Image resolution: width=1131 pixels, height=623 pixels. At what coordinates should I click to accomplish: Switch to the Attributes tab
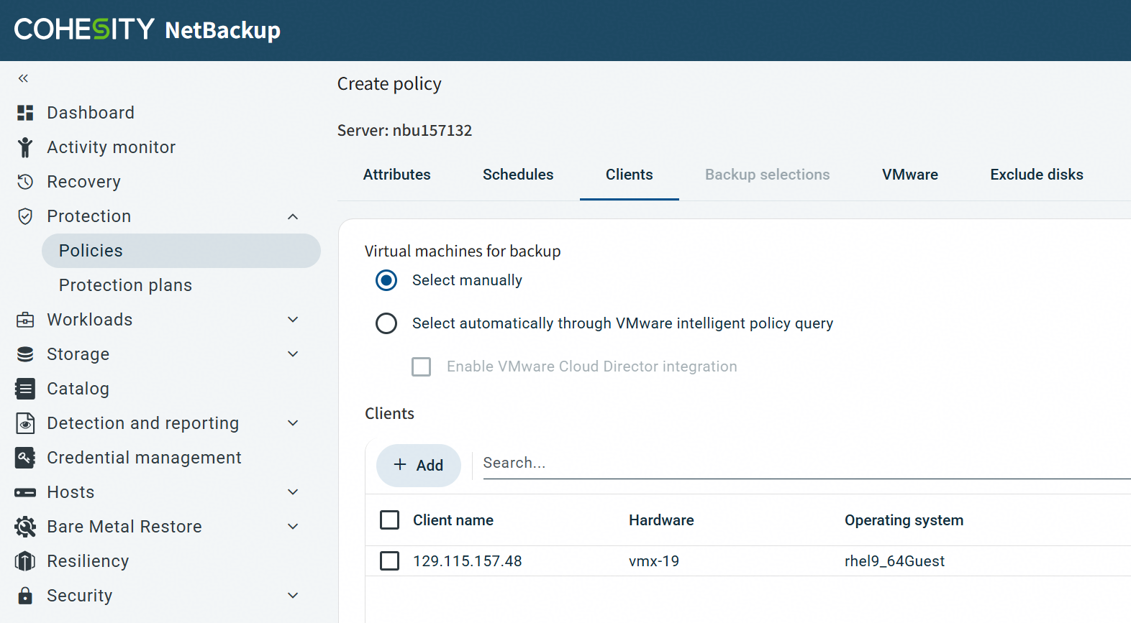click(397, 175)
